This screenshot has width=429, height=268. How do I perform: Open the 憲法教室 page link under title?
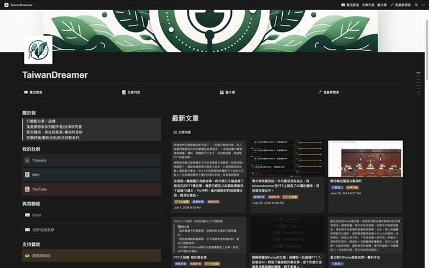(x=34, y=92)
